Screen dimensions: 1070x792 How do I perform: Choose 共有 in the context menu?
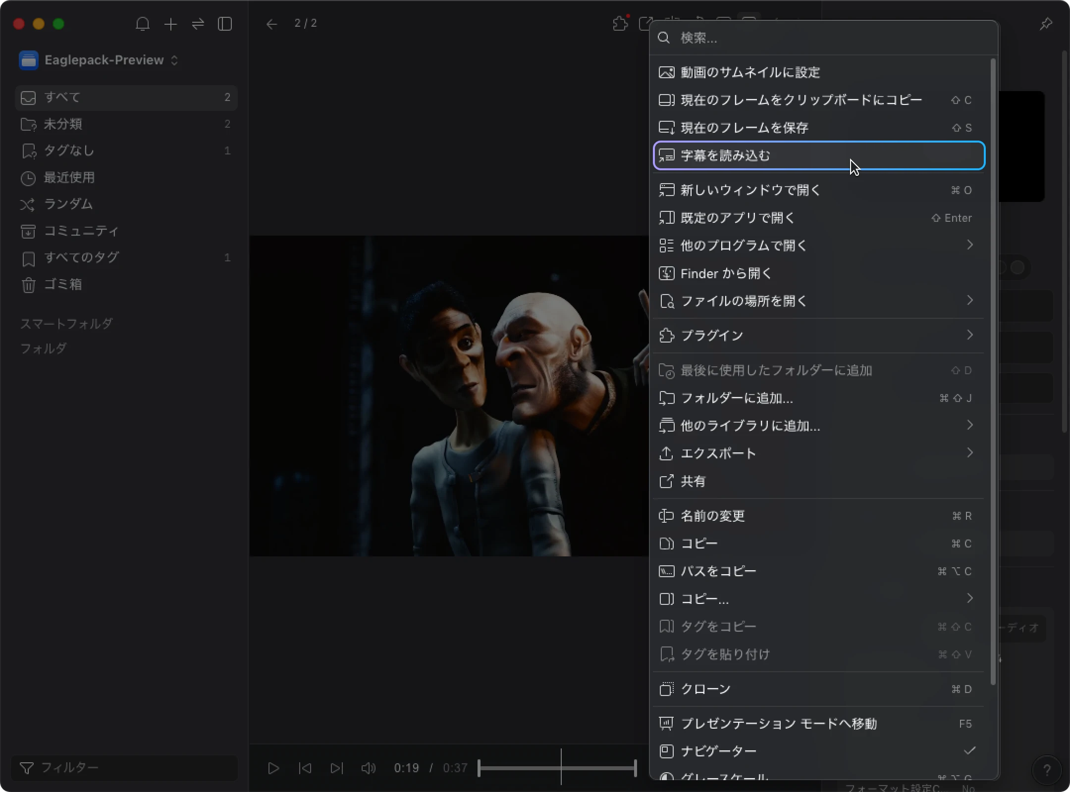[x=819, y=481]
